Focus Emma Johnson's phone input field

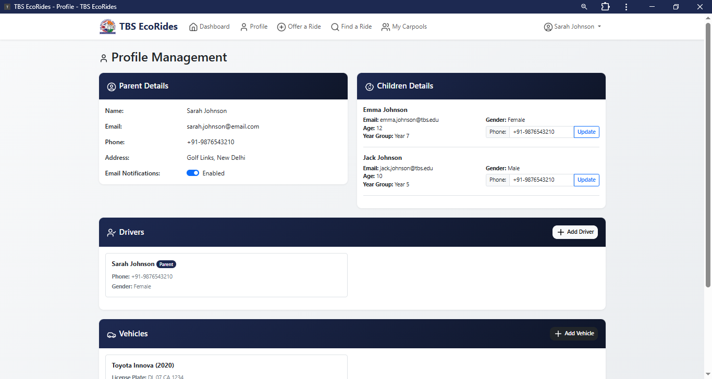coord(541,132)
